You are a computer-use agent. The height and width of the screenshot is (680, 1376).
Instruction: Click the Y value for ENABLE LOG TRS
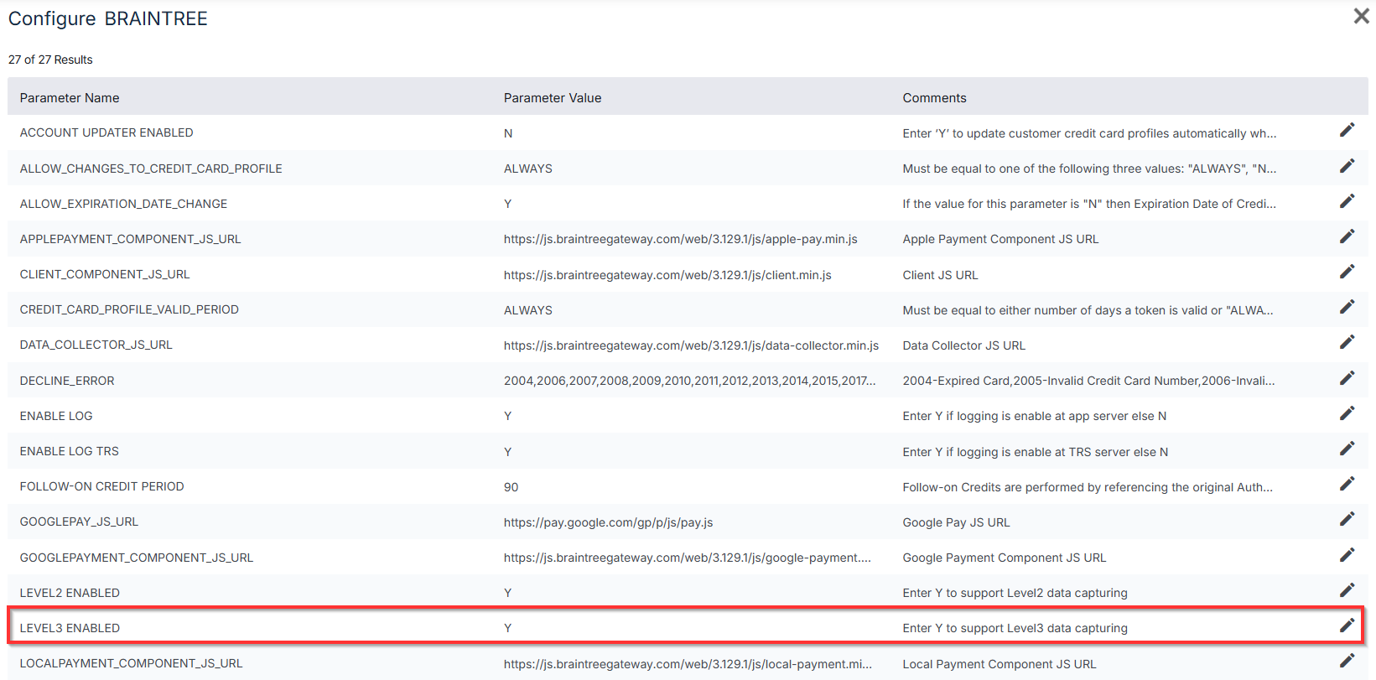[x=508, y=452]
